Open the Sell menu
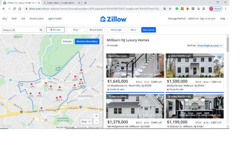 (23, 19)
